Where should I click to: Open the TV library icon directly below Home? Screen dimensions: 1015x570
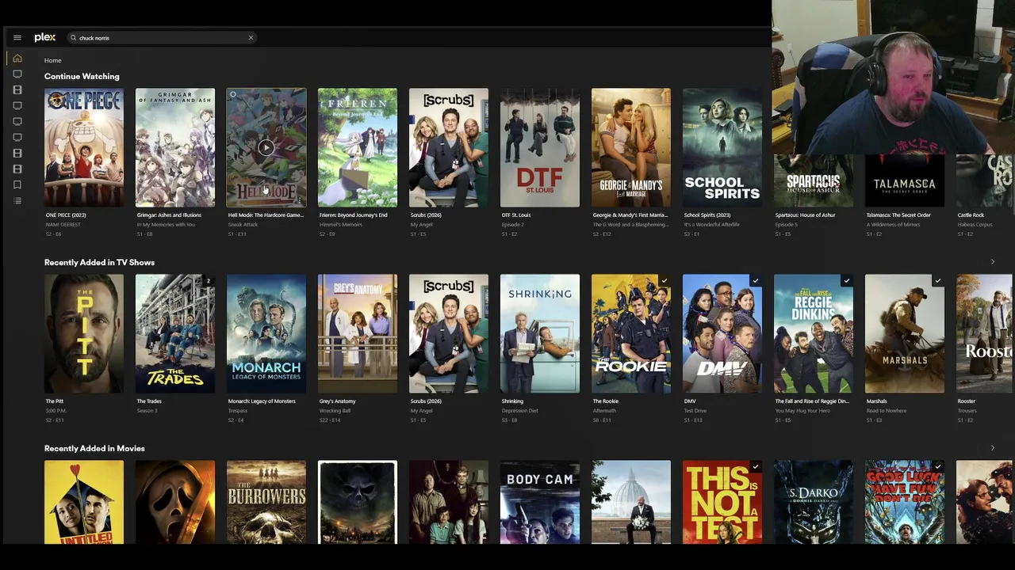point(17,74)
